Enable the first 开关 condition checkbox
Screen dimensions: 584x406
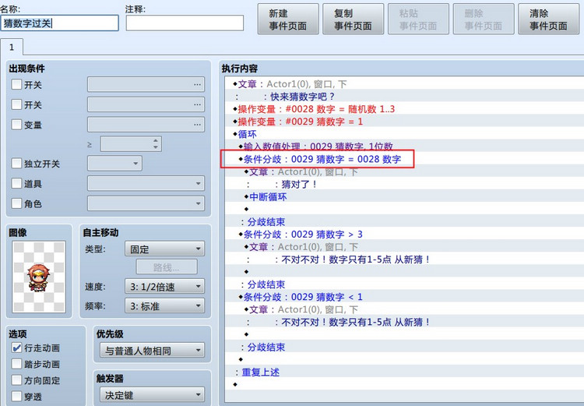(x=16, y=84)
